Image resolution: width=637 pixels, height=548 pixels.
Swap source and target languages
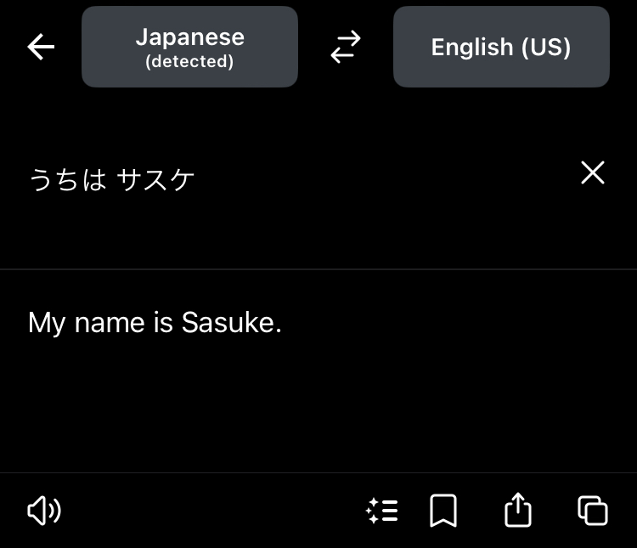[346, 47]
